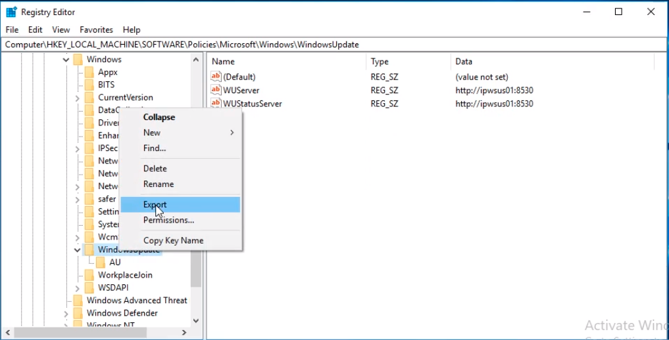Click the Registry Editor app icon in title bar
Viewport: 669px width, 340px height.
11,12
